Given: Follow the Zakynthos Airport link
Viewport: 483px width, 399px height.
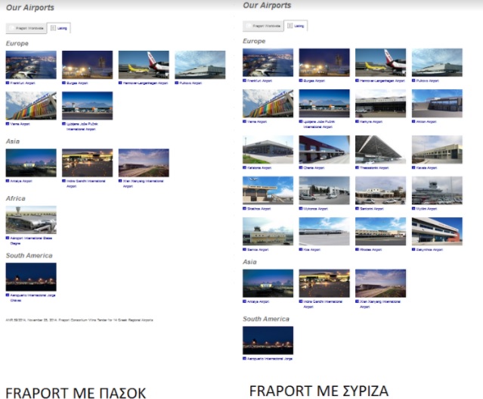Looking at the screenshot, I should (429, 250).
